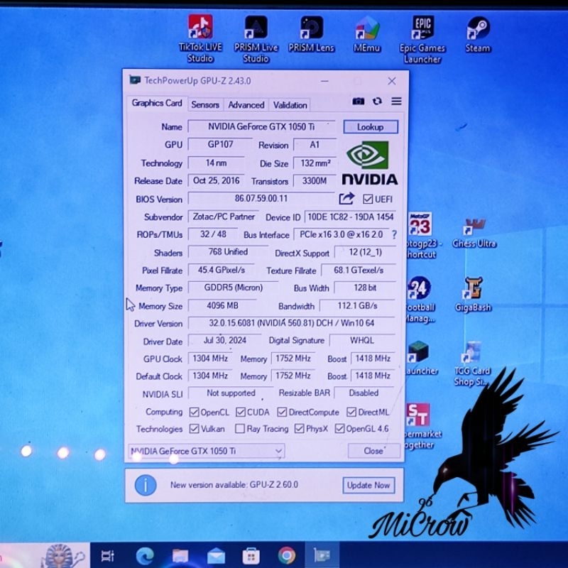Open TikTok LIVE Studio desktop shortcut
The width and height of the screenshot is (568, 568).
click(200, 38)
